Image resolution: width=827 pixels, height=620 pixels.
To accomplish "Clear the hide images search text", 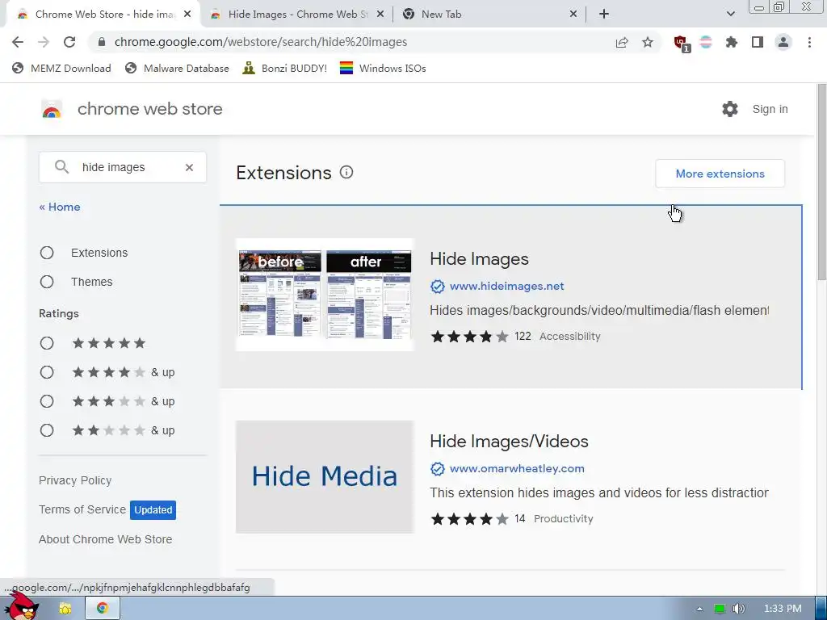I will [x=189, y=168].
